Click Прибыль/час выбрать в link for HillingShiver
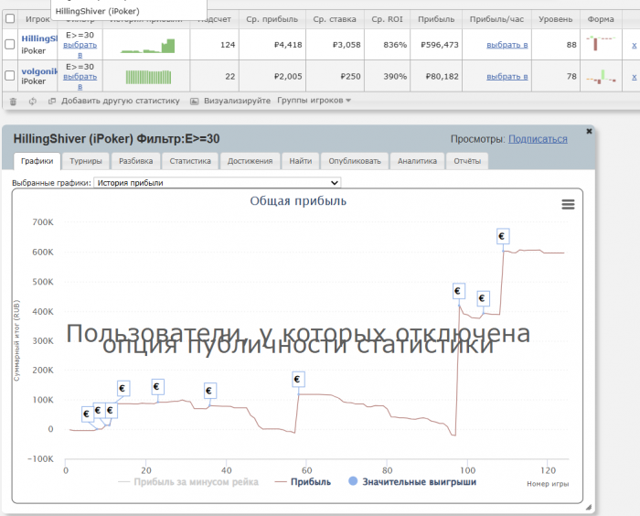Image resolution: width=640 pixels, height=516 pixels. pos(507,45)
